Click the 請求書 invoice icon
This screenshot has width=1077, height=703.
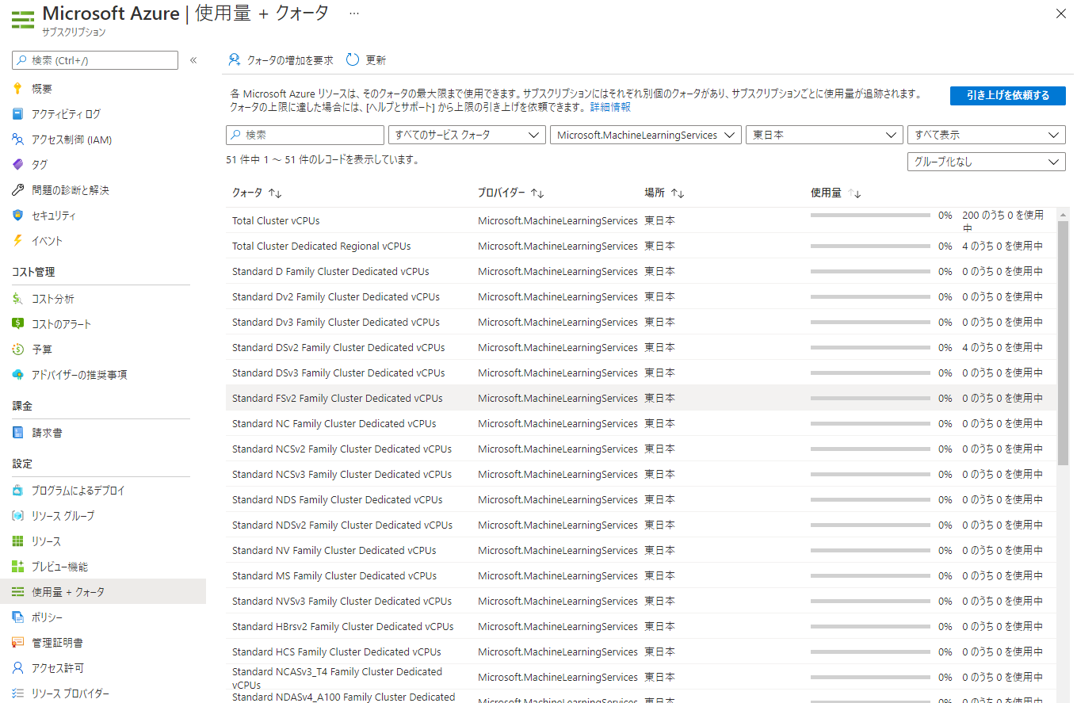pos(17,433)
